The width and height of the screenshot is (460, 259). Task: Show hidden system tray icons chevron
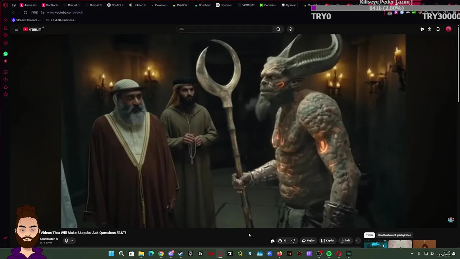412,254
